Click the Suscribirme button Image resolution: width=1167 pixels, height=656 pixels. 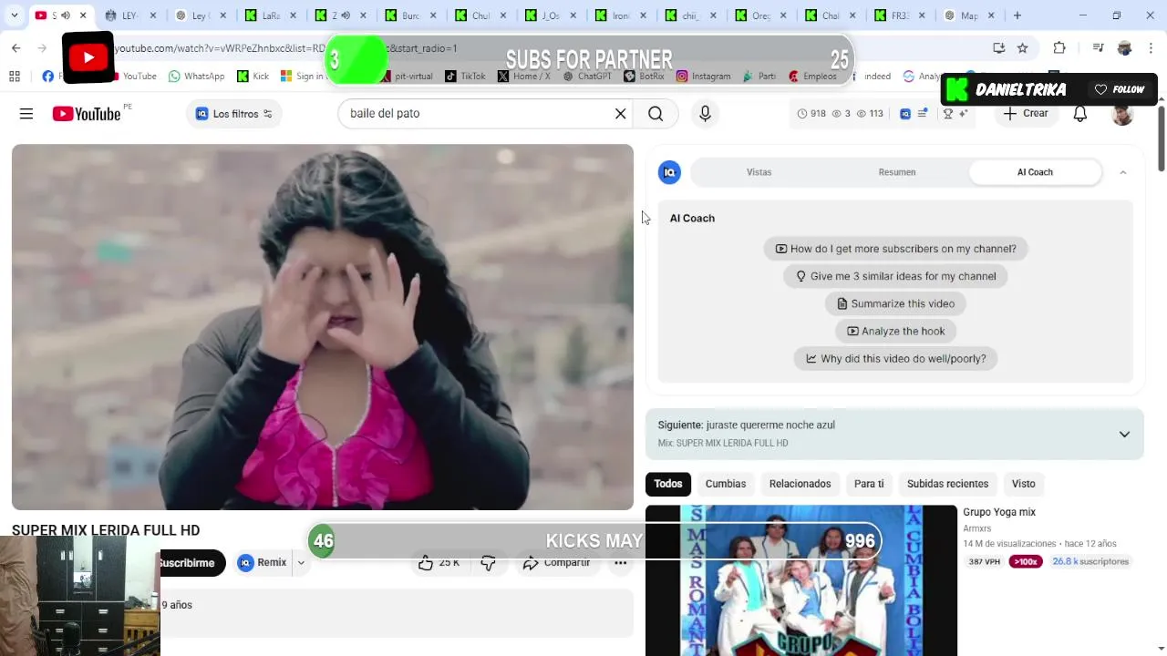[x=191, y=563]
